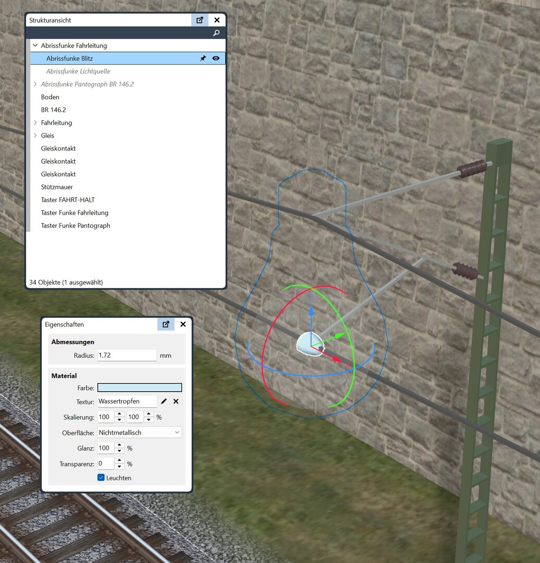Disable the Leuchten checkbox
This screenshot has height=563, width=540.
[101, 478]
